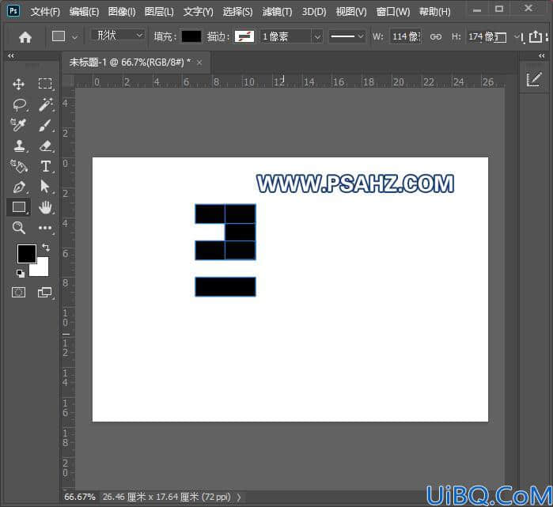Select the Rectangle shape tool
The height and width of the screenshot is (507, 553).
[19, 207]
